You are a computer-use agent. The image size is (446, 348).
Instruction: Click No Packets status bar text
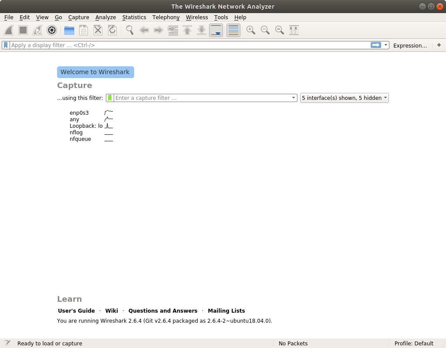(x=293, y=344)
